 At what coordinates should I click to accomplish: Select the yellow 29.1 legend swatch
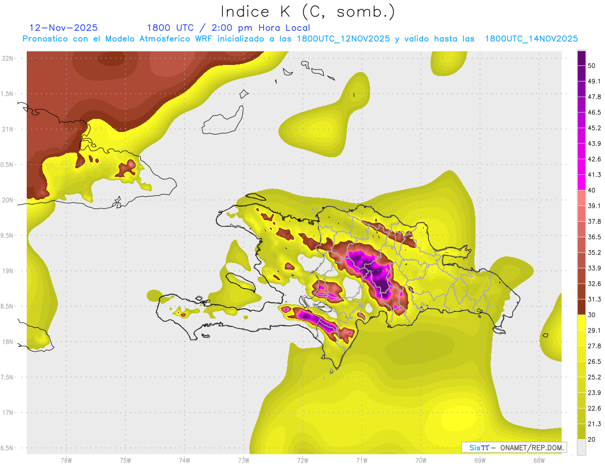click(x=581, y=322)
